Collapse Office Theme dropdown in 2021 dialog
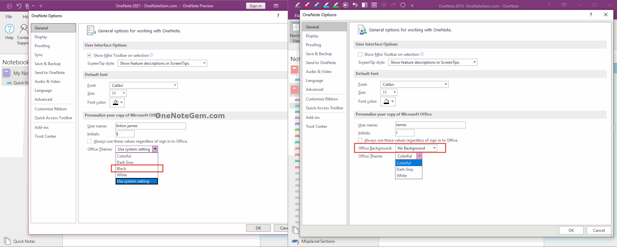Image resolution: width=617 pixels, height=247 pixels. click(155, 149)
